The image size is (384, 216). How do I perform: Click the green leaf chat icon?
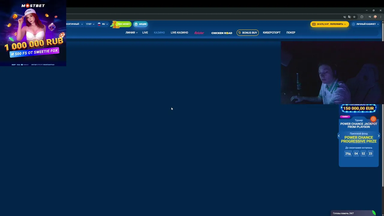click(x=374, y=213)
